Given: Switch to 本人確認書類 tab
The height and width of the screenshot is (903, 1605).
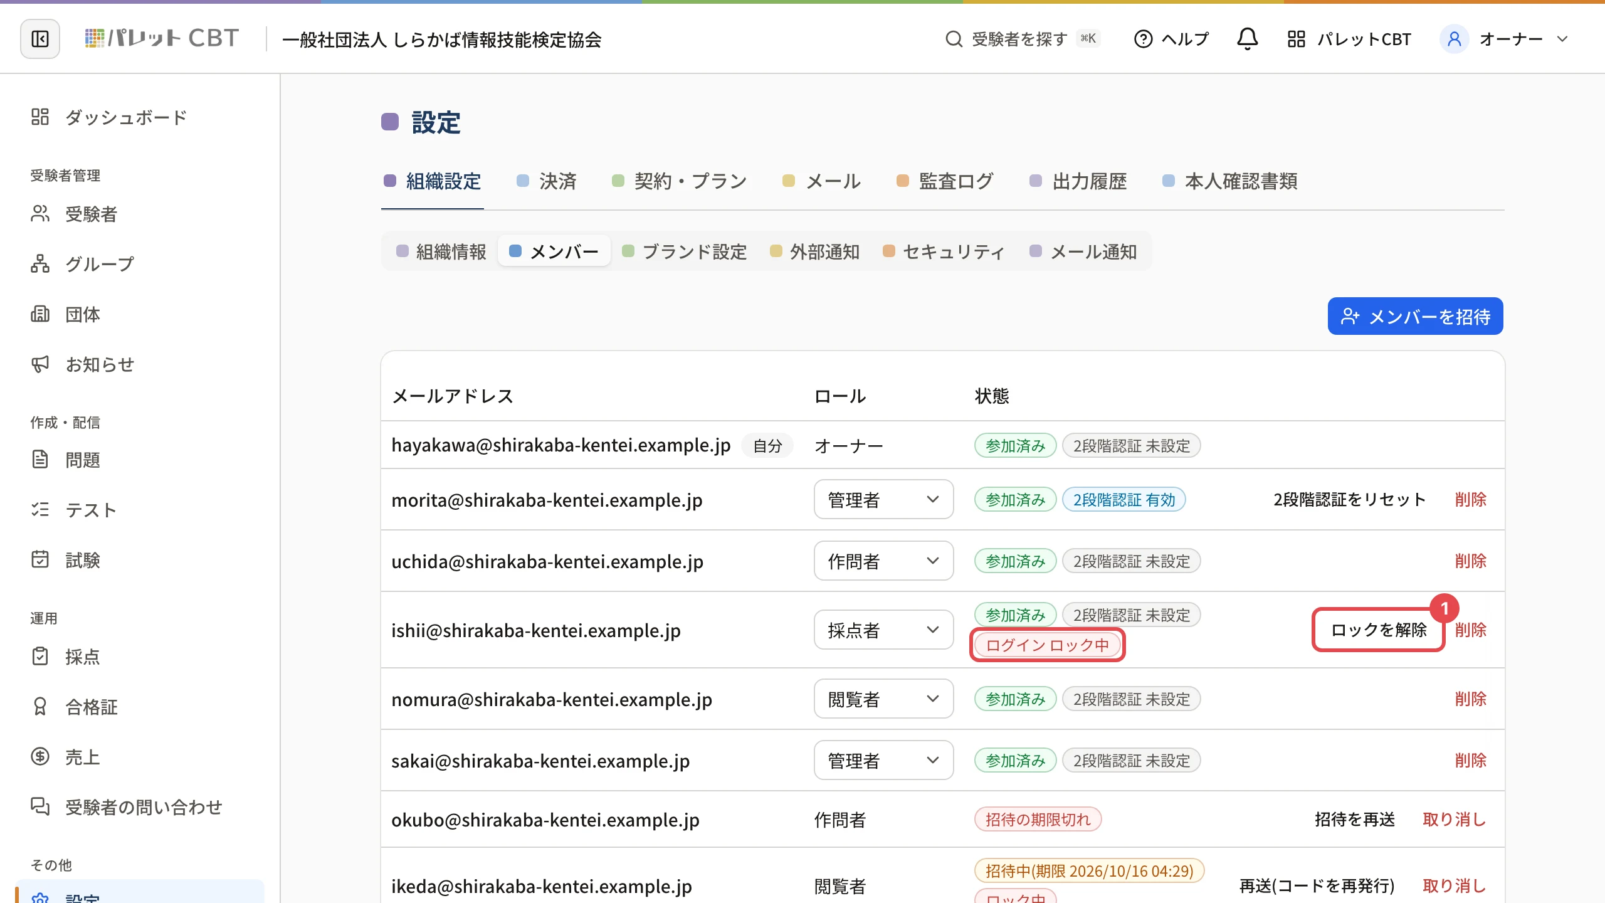Looking at the screenshot, I should pos(1230,181).
